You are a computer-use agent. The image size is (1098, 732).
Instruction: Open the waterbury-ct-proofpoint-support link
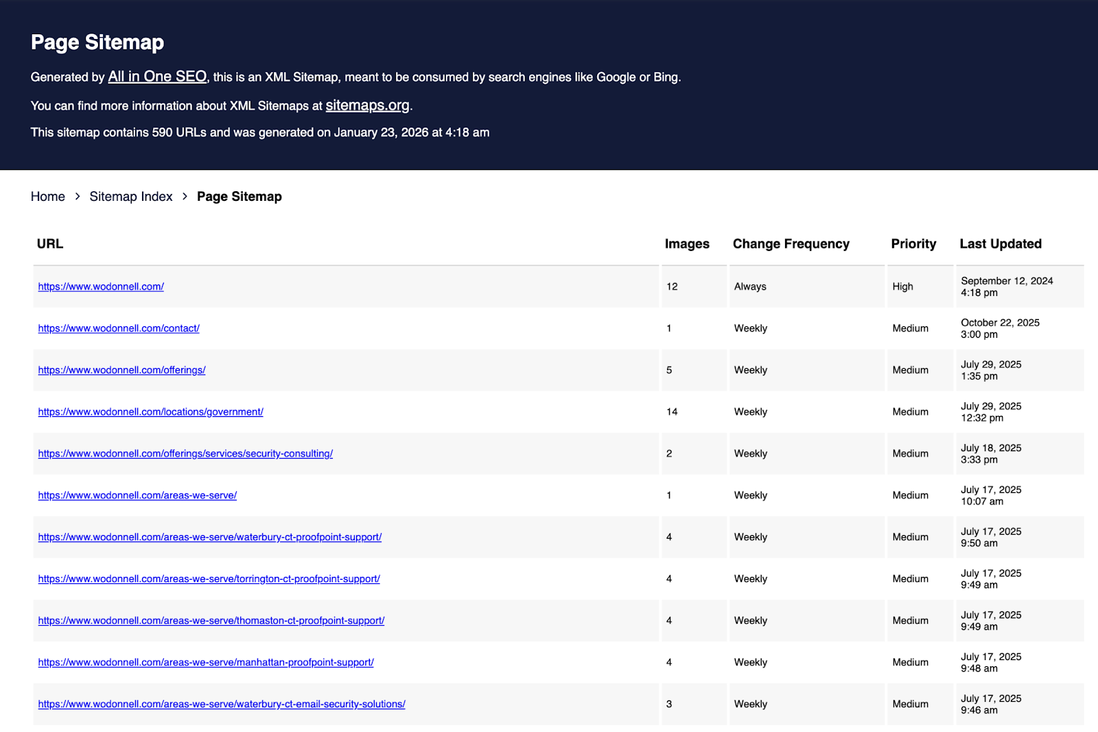(x=209, y=537)
